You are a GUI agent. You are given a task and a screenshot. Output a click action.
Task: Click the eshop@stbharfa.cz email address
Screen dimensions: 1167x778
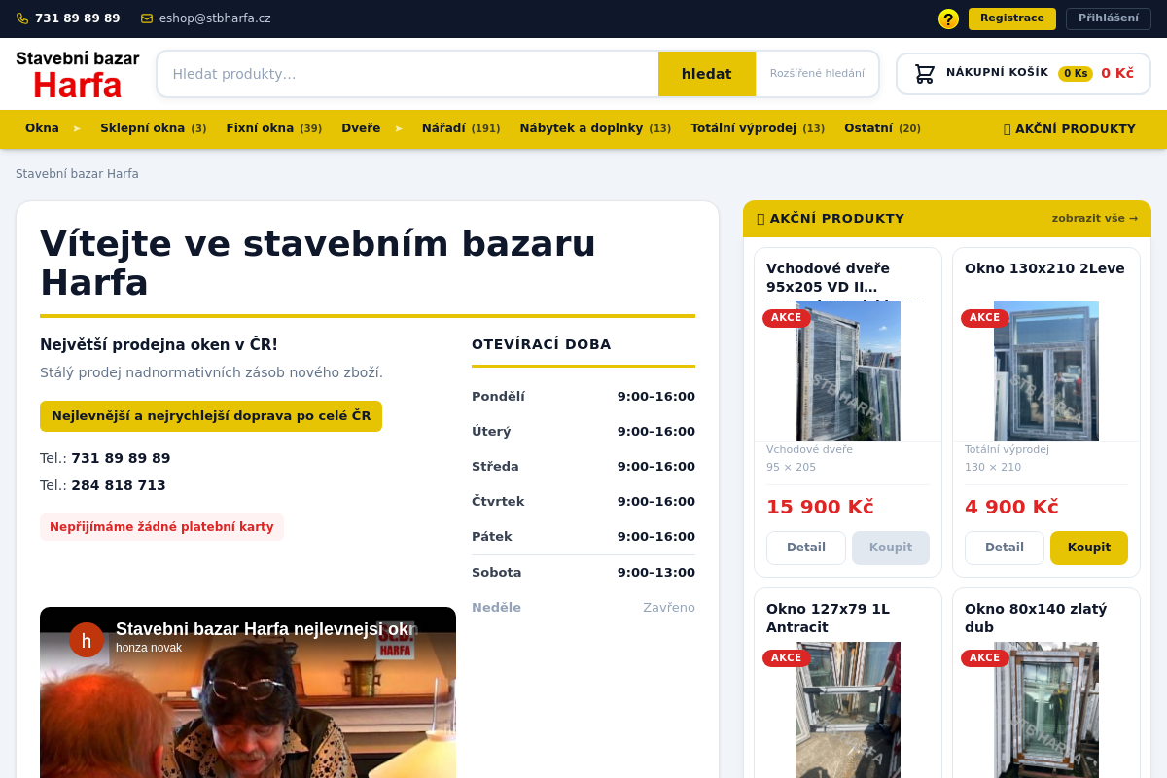pos(215,18)
